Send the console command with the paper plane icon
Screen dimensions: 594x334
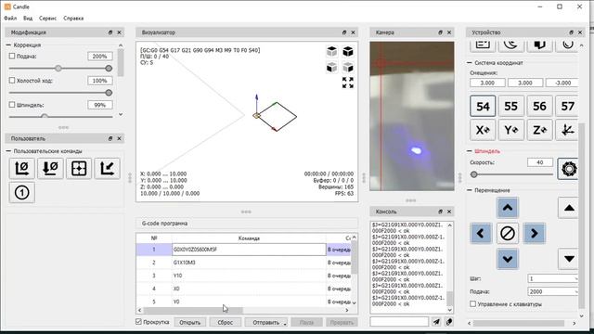436,322
